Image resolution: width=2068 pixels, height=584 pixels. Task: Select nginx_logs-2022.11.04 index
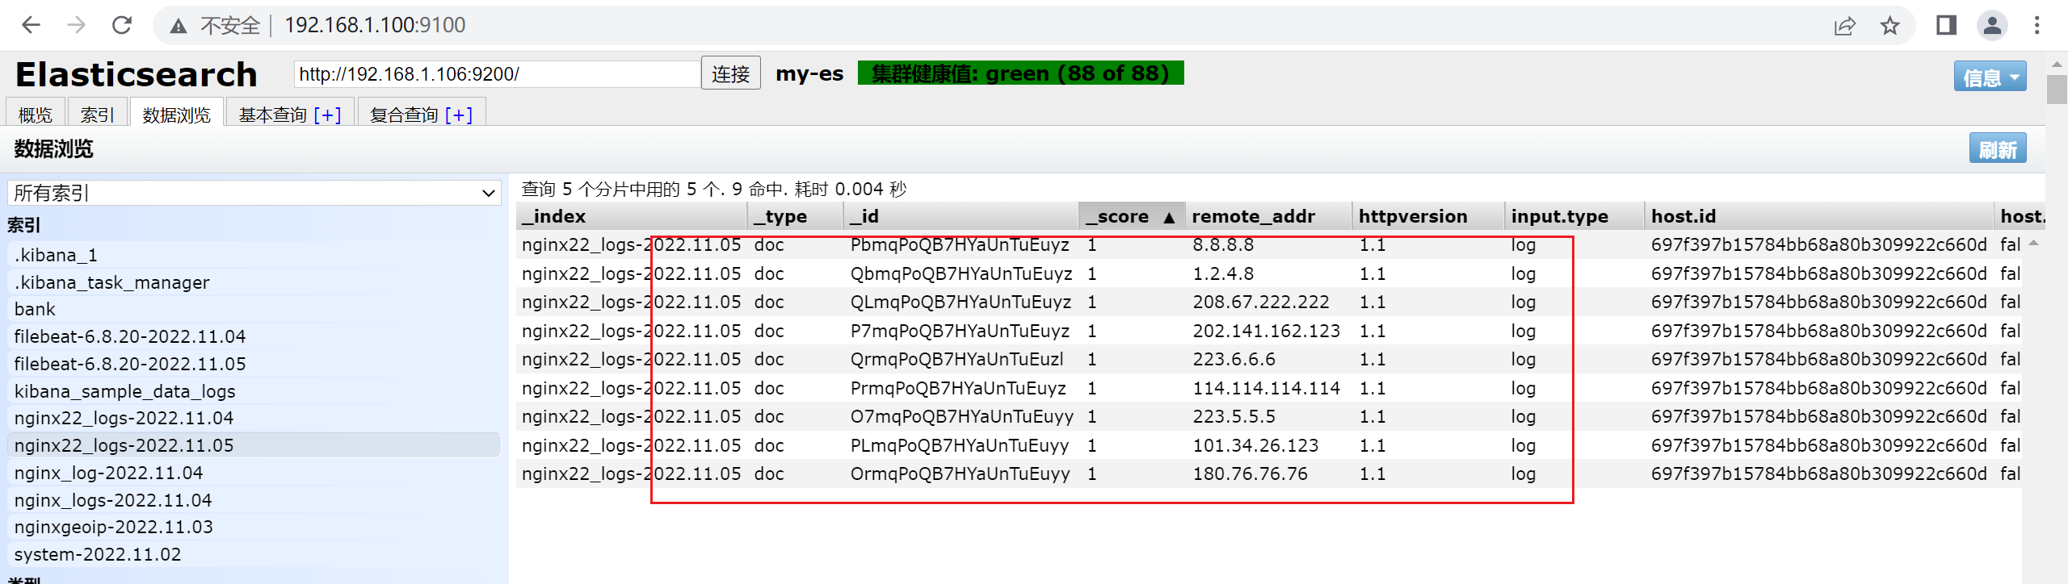pyautogui.click(x=254, y=500)
